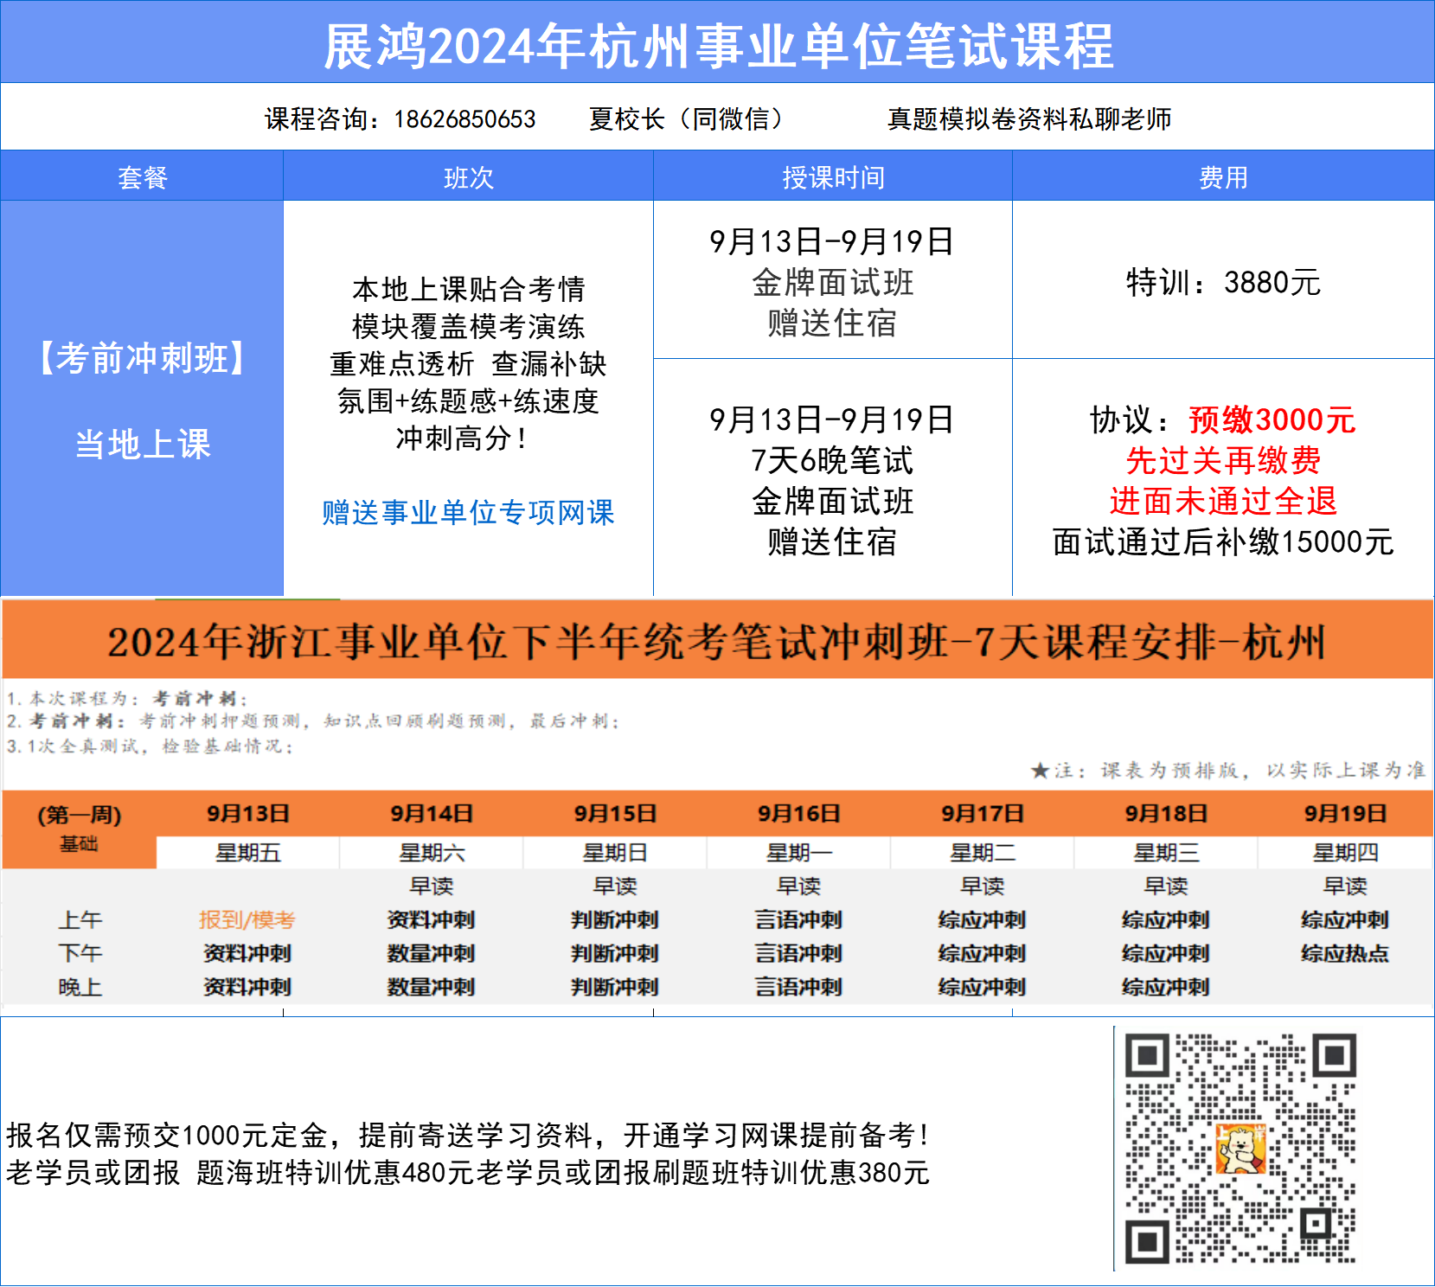The width and height of the screenshot is (1435, 1287).
Task: Select the phone number 18626850653
Action: pos(464,118)
